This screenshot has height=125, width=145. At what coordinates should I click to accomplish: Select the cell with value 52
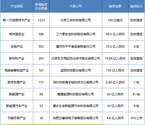point(41,106)
